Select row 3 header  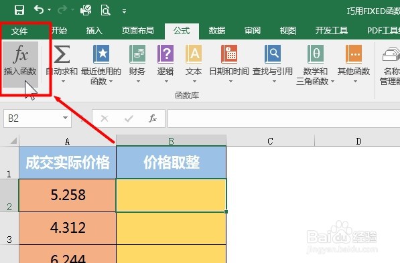(9, 228)
